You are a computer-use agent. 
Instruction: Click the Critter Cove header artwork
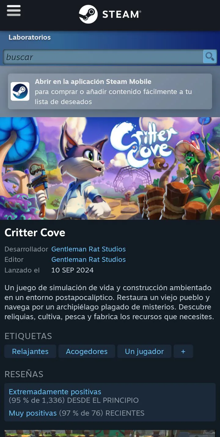pyautogui.click(x=110, y=168)
